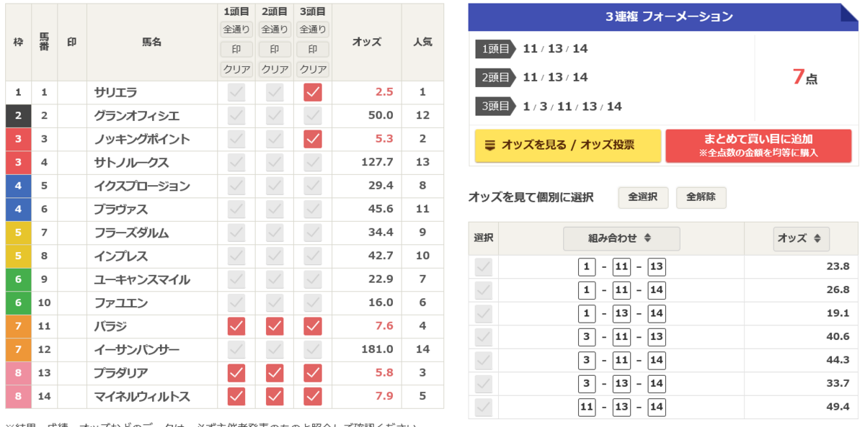Check 3頭目 box for イーサンパンサー

(x=312, y=349)
